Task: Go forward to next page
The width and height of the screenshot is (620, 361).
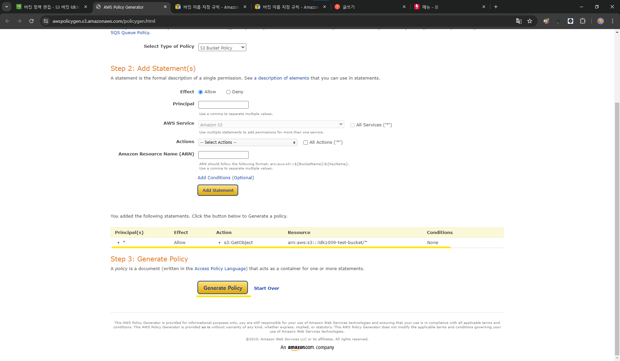Action: 19,21
